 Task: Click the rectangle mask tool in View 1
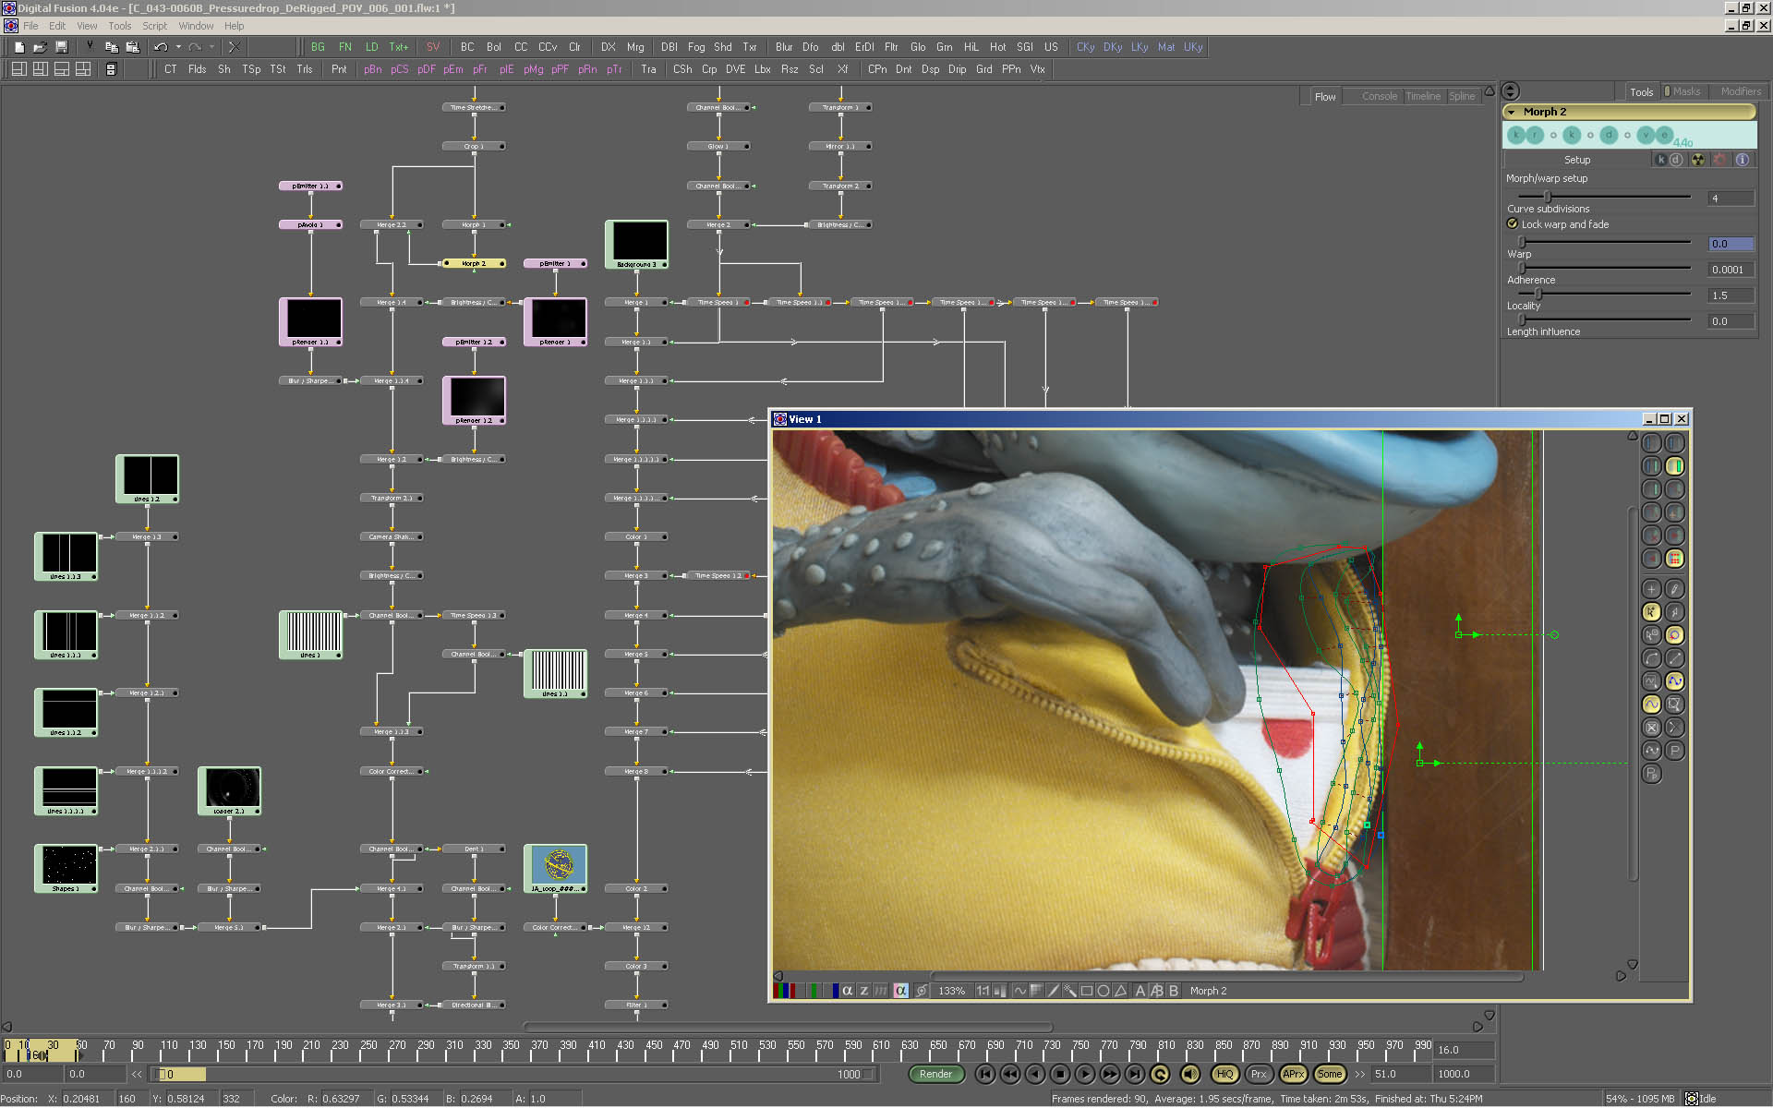tap(1087, 991)
